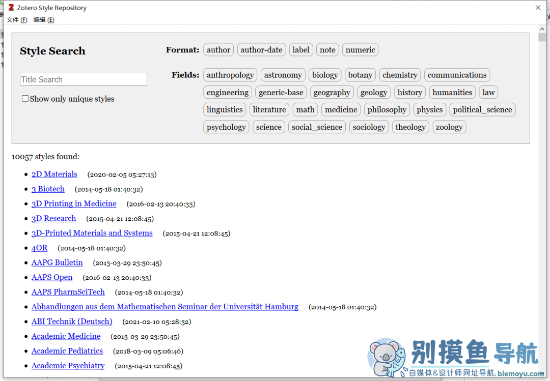The width and height of the screenshot is (550, 381).
Task: Choose the political_science field tag
Action: tap(482, 110)
